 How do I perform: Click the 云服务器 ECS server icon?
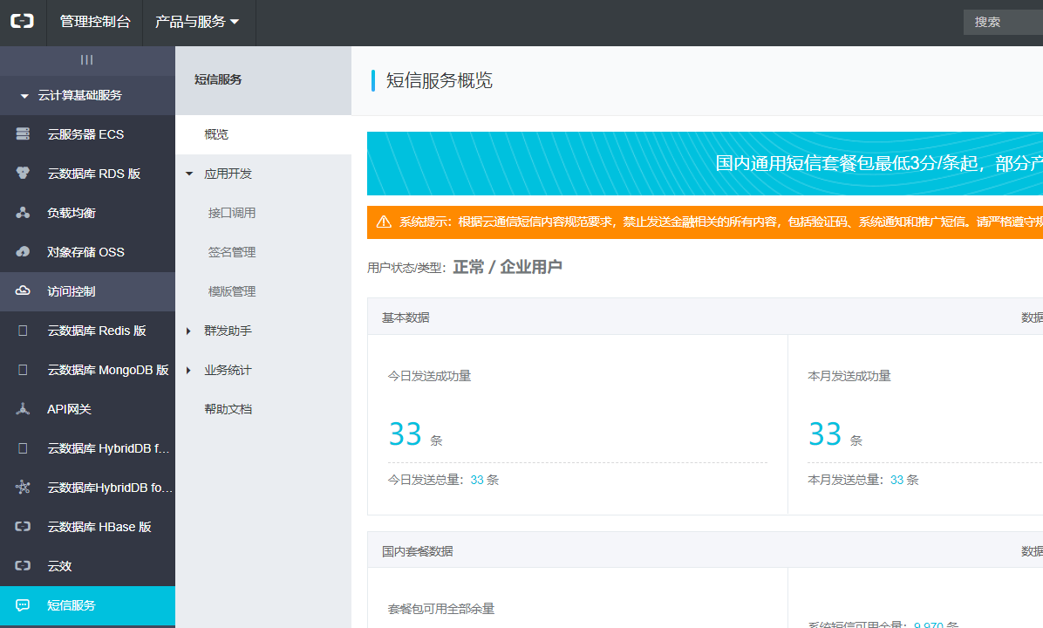(23, 133)
